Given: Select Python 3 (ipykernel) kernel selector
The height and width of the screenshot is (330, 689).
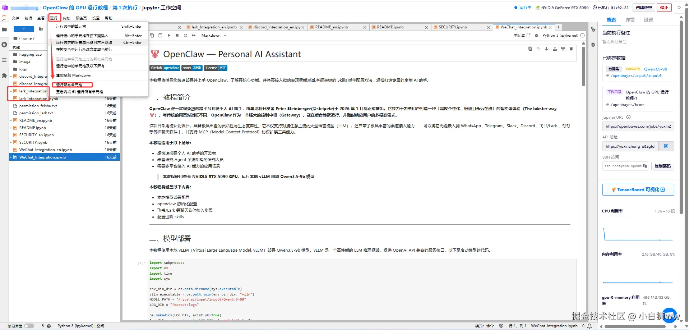Looking at the screenshot, I should click(x=560, y=35).
